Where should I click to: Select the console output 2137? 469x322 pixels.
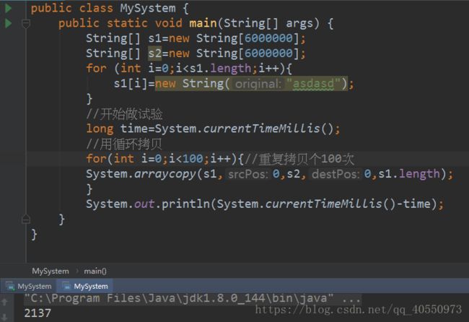coord(38,313)
